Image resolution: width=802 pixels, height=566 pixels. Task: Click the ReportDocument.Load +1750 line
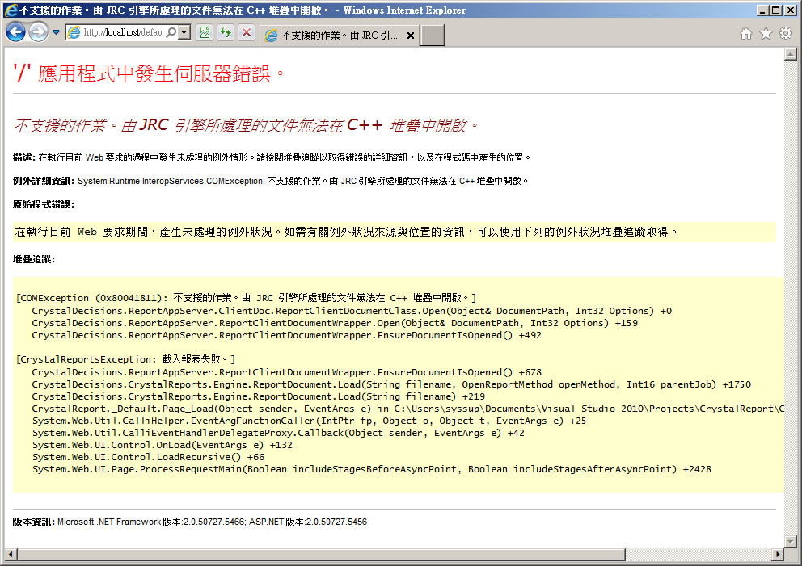click(391, 384)
